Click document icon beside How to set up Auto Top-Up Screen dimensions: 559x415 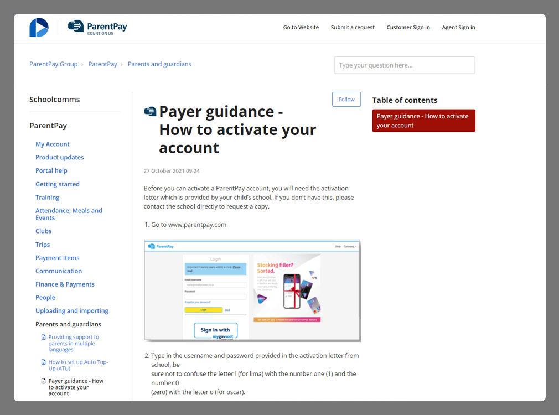click(x=44, y=362)
